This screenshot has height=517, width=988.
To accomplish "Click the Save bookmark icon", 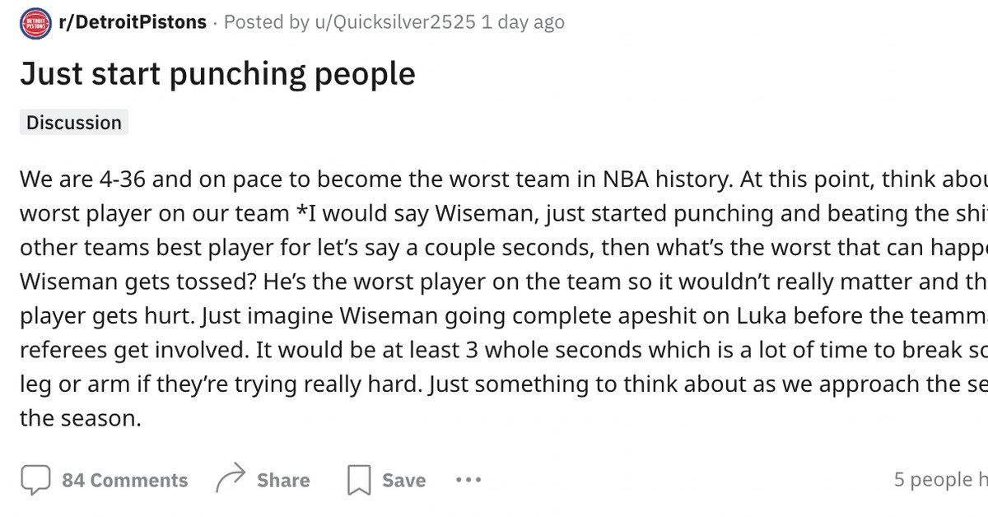I will tap(359, 480).
